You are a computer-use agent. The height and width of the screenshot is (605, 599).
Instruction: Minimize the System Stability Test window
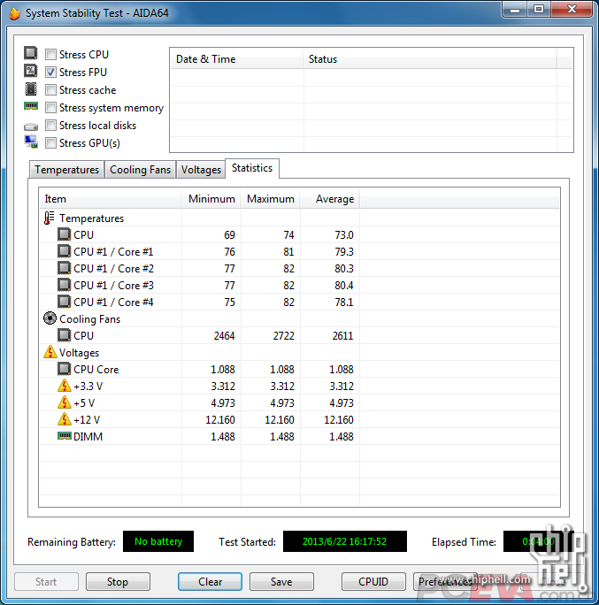pyautogui.click(x=514, y=10)
